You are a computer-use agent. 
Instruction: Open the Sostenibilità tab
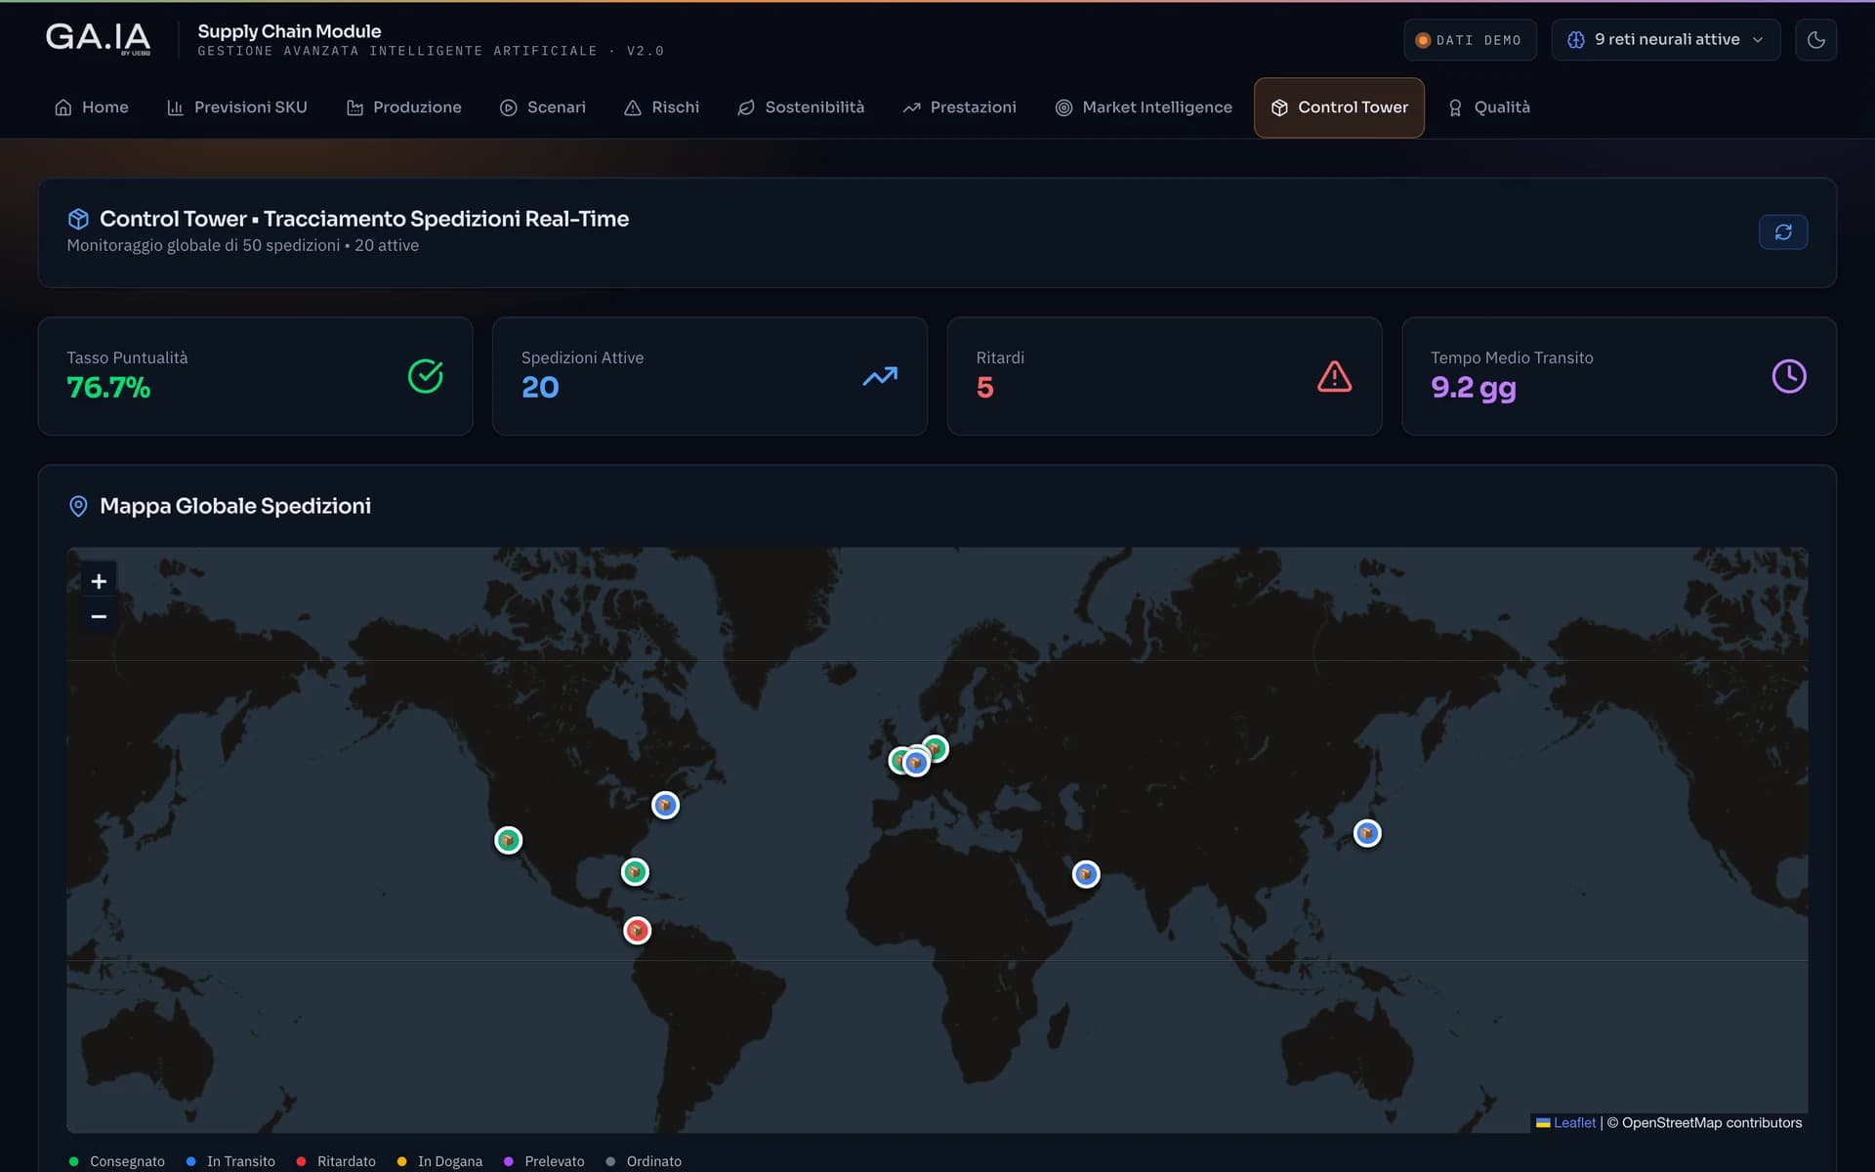pos(801,107)
